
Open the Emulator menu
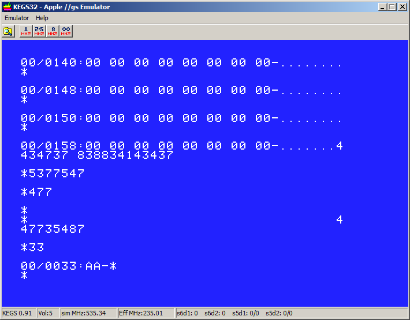[17, 18]
